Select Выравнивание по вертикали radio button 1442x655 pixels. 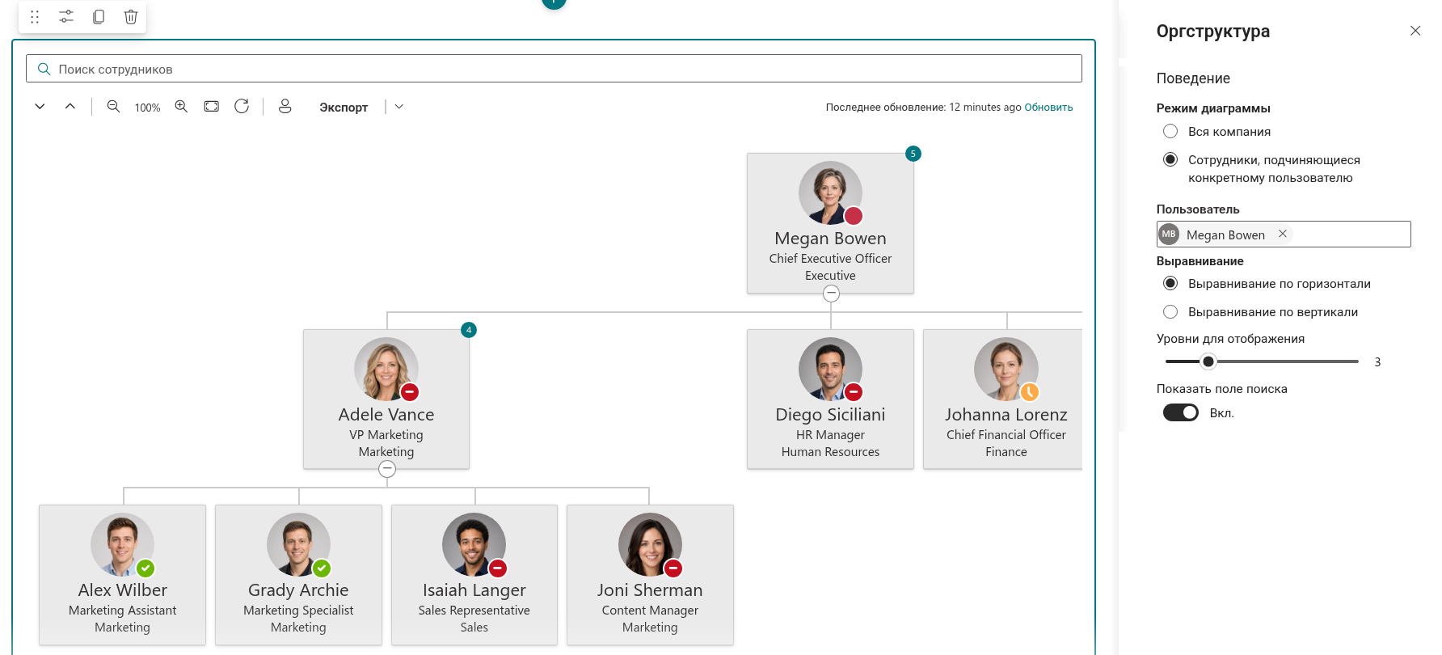point(1170,311)
